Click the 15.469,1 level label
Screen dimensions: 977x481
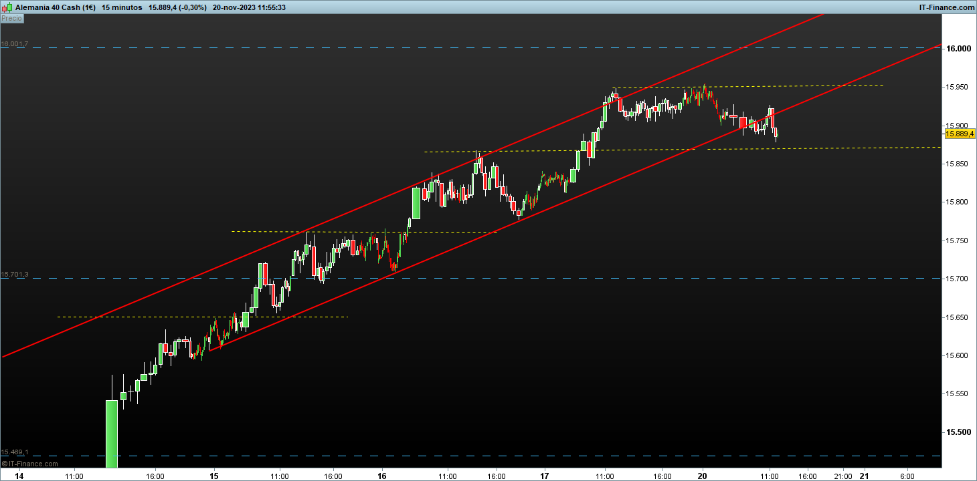pyautogui.click(x=14, y=452)
